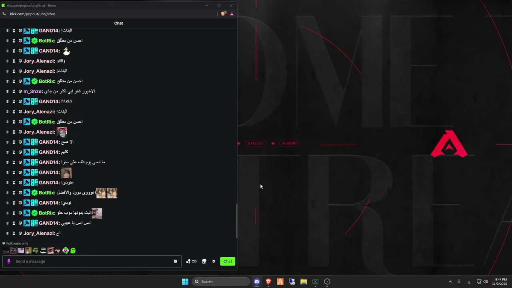The height and width of the screenshot is (288, 512).
Task: Open Brave browser taskbar icon
Action: pyautogui.click(x=268, y=282)
